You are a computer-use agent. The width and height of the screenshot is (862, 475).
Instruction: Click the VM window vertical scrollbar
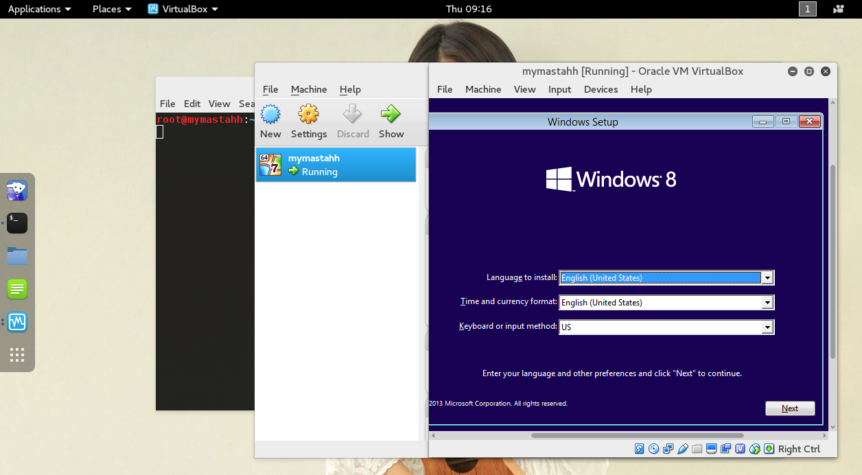[833, 262]
